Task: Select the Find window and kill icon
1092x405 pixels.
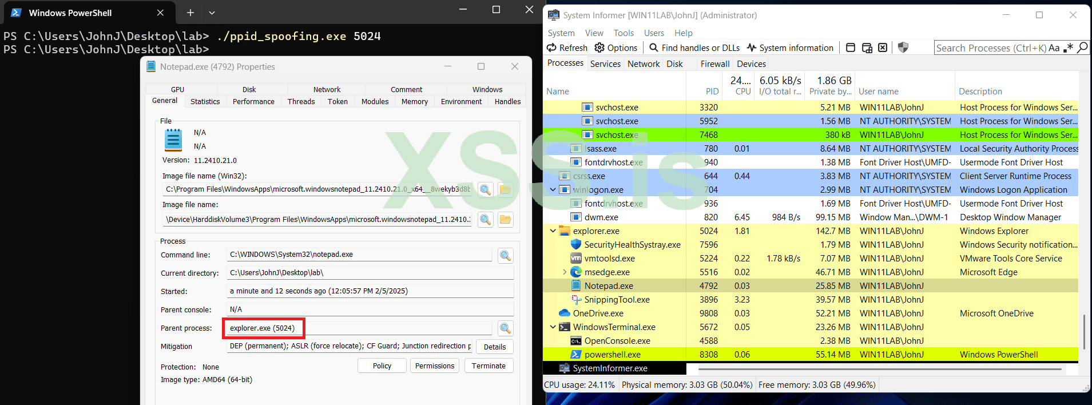Action: pos(883,47)
